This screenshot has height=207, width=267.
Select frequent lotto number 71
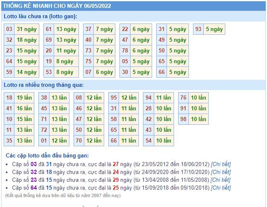(x=44, y=119)
